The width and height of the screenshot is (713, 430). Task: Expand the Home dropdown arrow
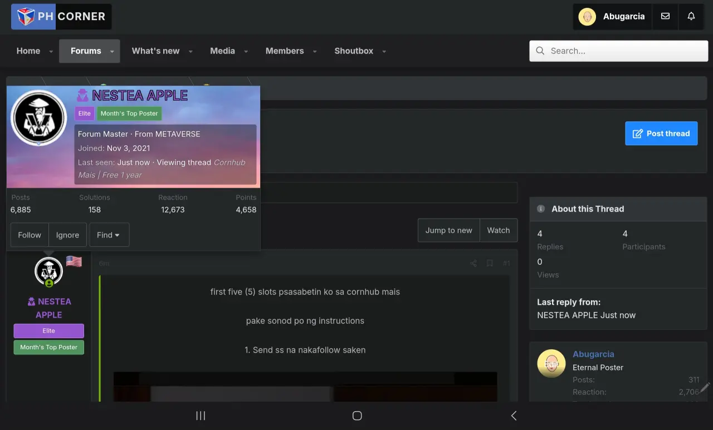tap(51, 51)
